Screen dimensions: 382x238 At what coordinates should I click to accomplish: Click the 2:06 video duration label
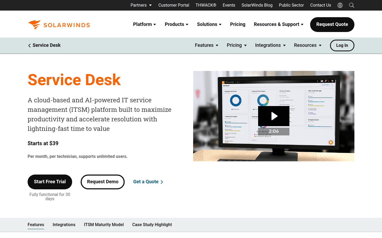tap(274, 131)
